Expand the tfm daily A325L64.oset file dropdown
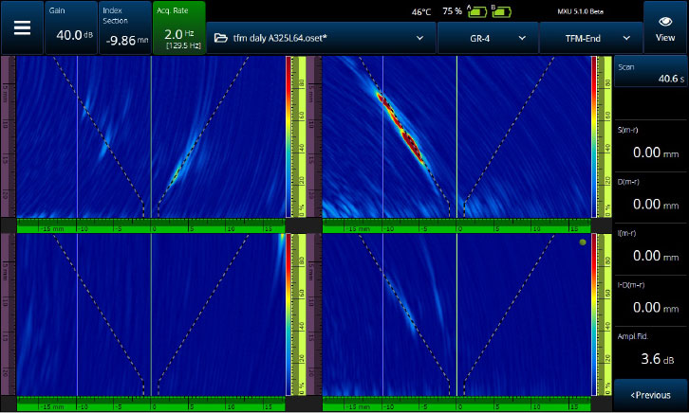Viewport: 689px width, 413px height. pos(321,38)
